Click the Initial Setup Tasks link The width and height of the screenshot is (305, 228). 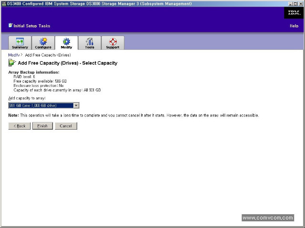coord(32,26)
